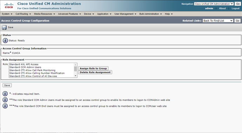Click Go button next to Navigation
The width and height of the screenshot is (242, 133).
tap(238, 4)
